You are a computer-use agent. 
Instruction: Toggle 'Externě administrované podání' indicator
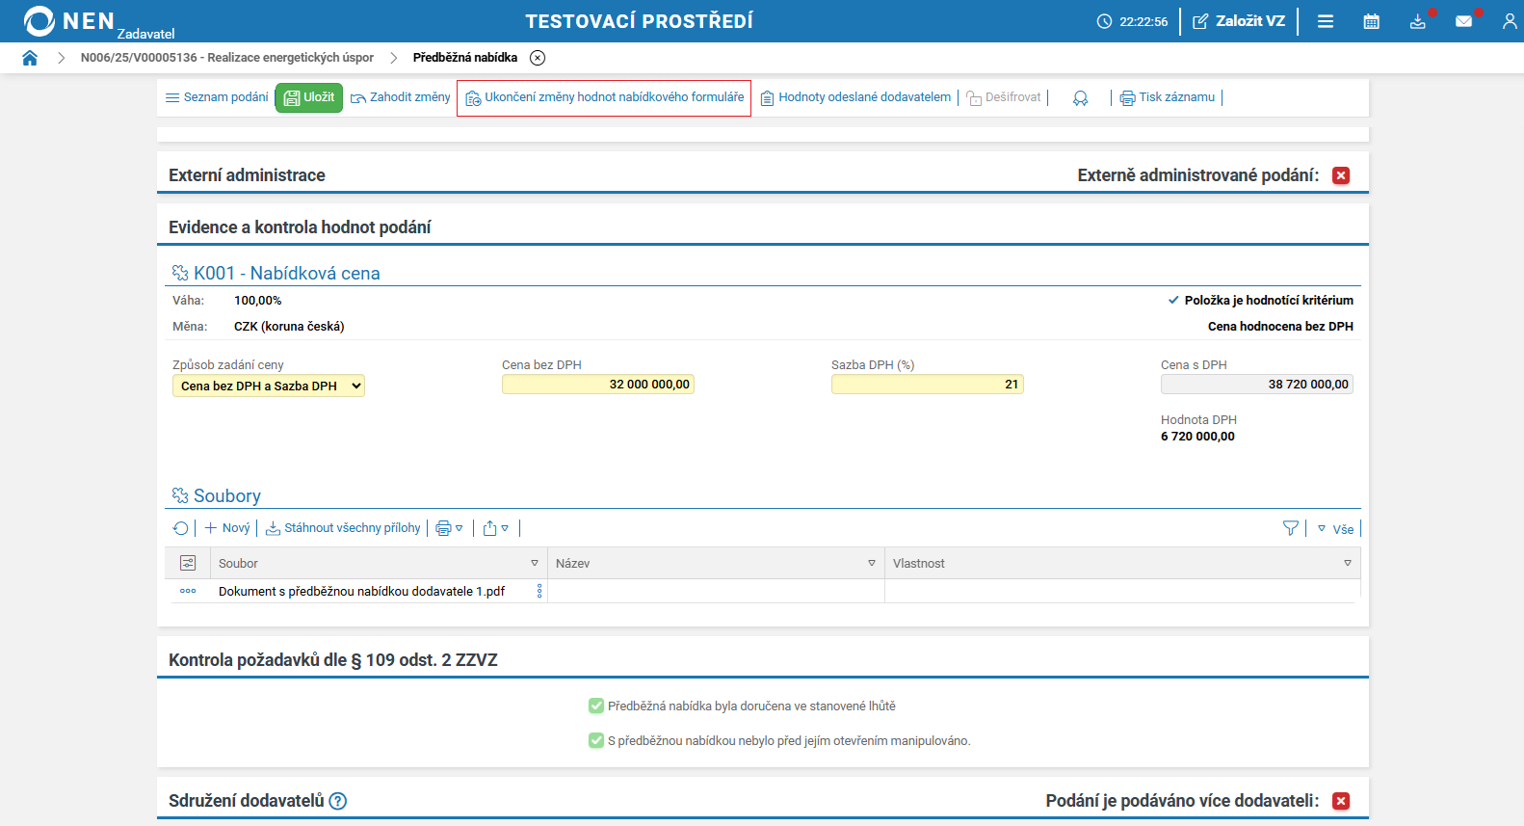[x=1341, y=175]
